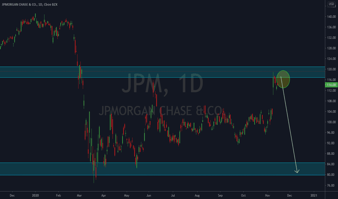Screen dimensions: 338x199
Task: Click the 100.00 price axis label
Action: point(331,122)
